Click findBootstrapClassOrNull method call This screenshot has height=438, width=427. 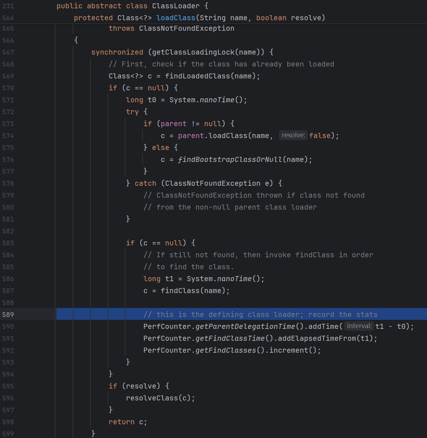click(x=230, y=159)
